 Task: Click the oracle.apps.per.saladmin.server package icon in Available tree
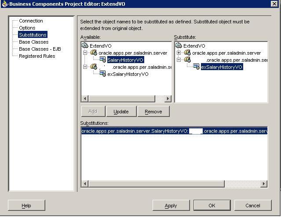pos(94,52)
